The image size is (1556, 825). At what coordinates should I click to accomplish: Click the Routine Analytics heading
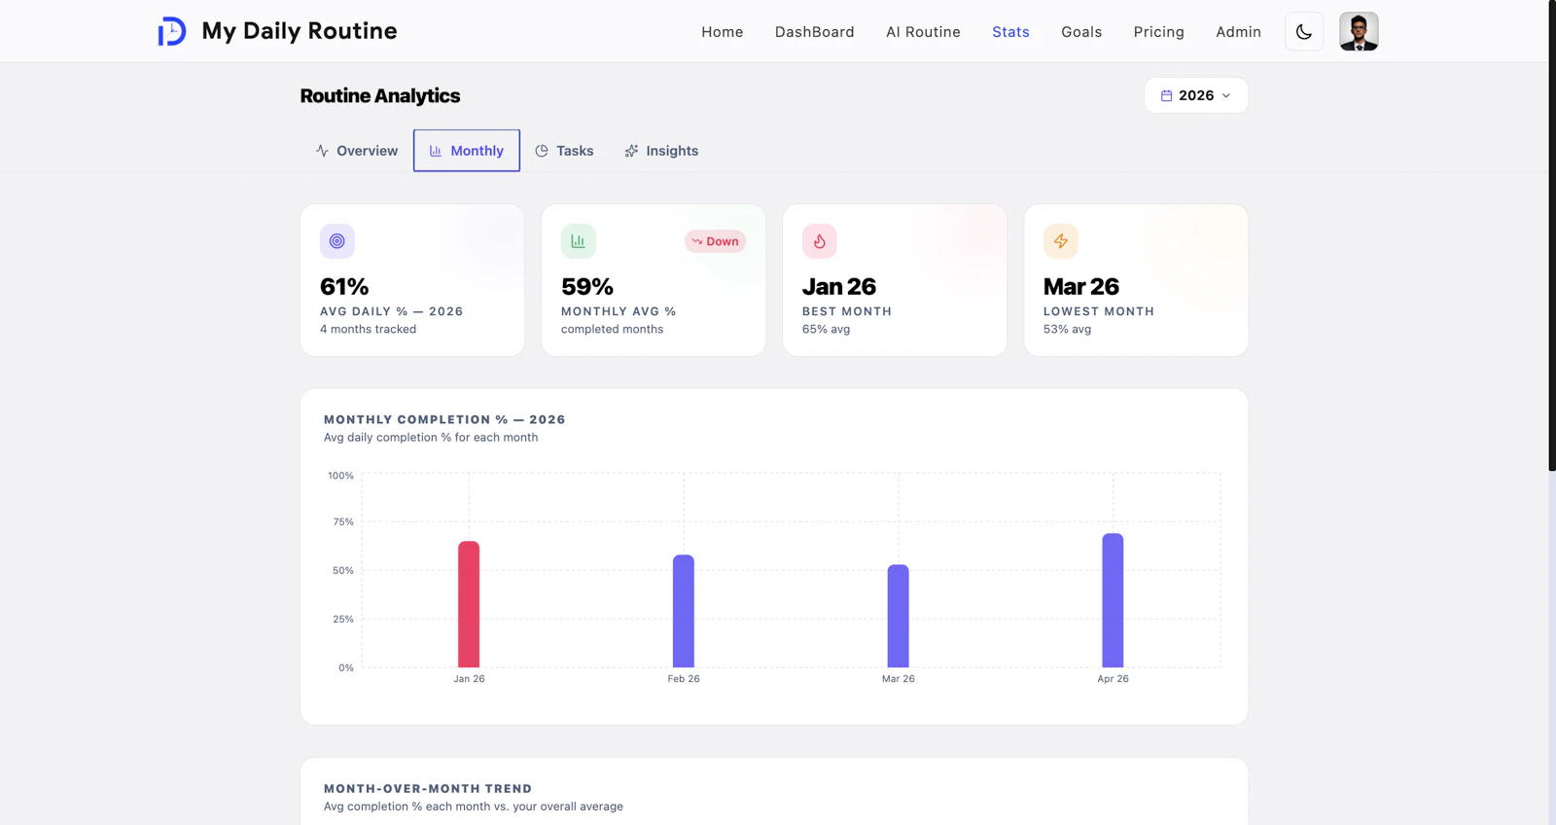click(380, 95)
